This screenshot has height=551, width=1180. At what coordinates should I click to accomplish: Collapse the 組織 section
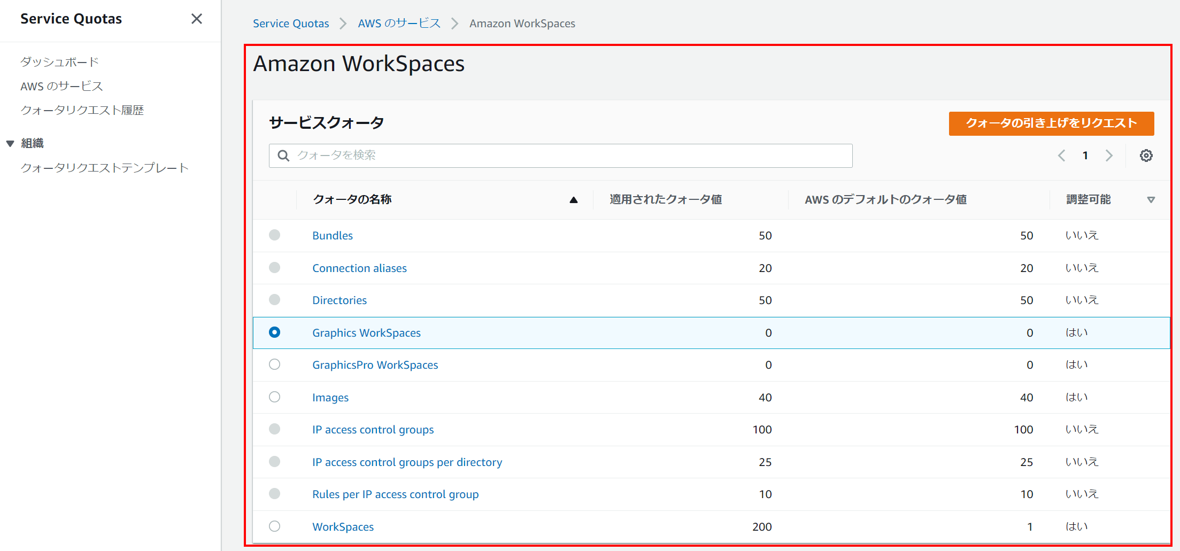pos(9,143)
